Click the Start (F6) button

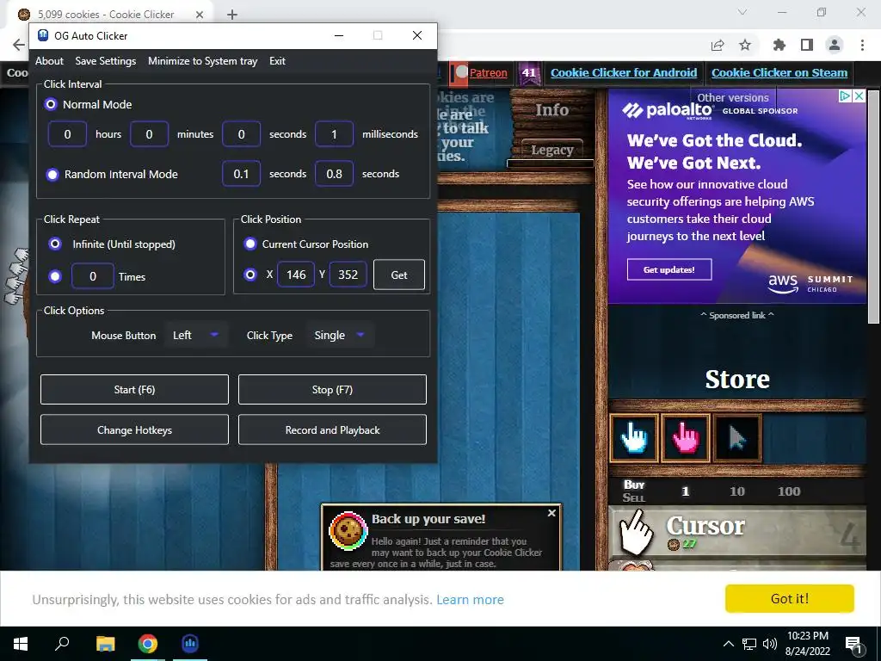click(134, 390)
